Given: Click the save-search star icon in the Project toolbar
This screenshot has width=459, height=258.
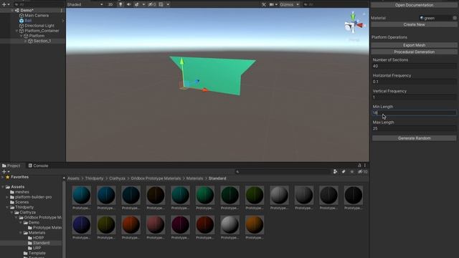Looking at the screenshot, I should pos(351,172).
